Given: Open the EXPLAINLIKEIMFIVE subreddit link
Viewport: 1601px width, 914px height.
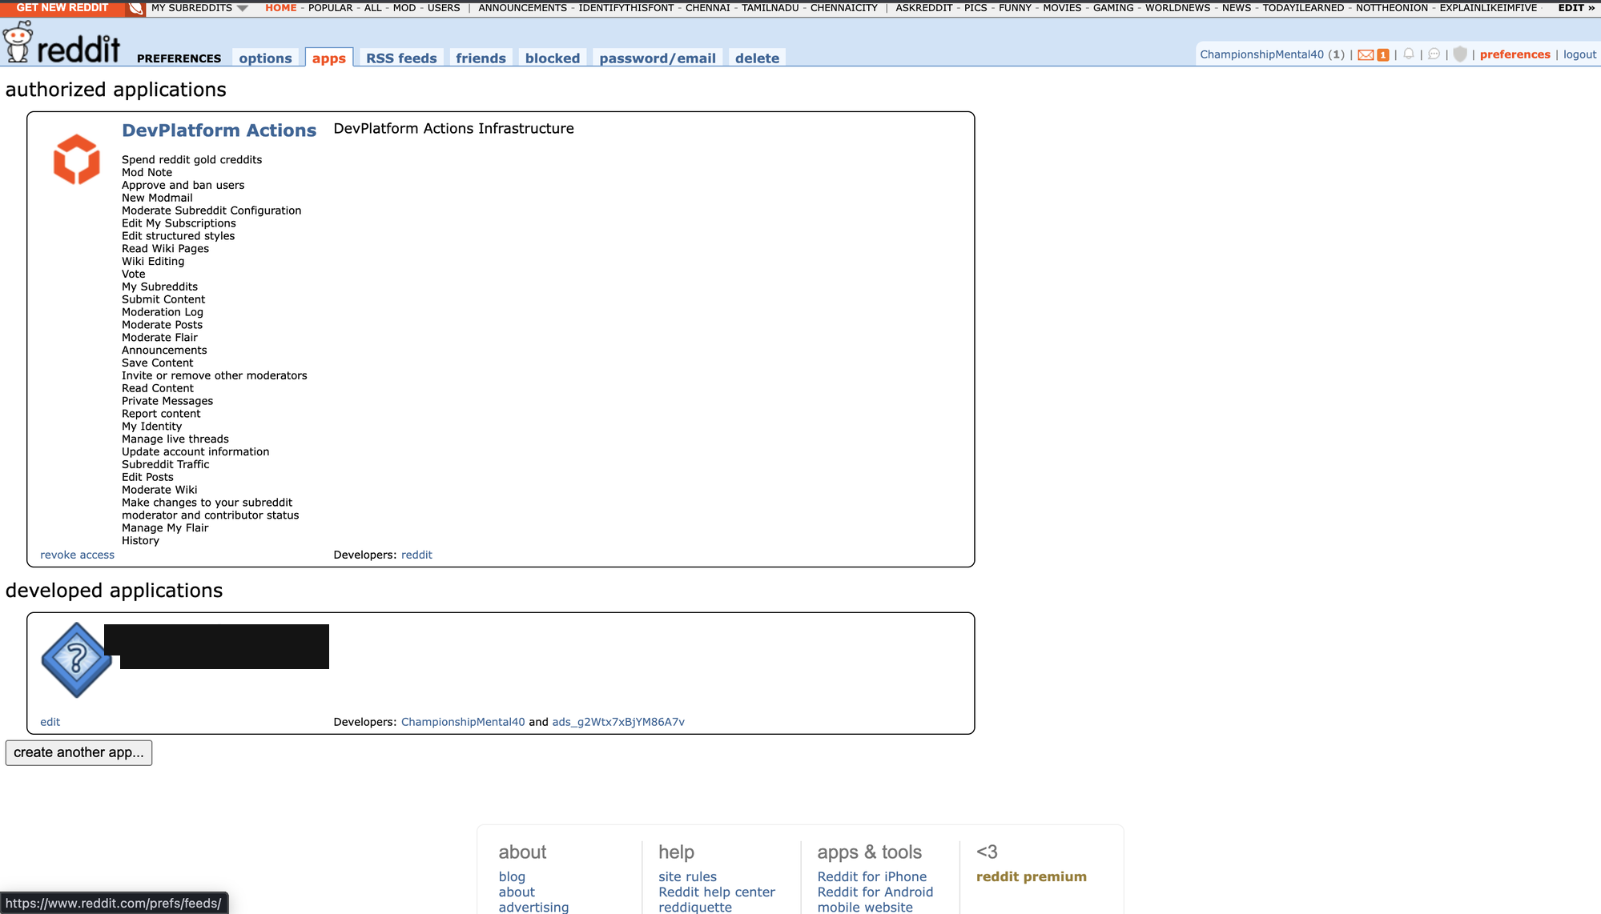Looking at the screenshot, I should pos(1488,8).
